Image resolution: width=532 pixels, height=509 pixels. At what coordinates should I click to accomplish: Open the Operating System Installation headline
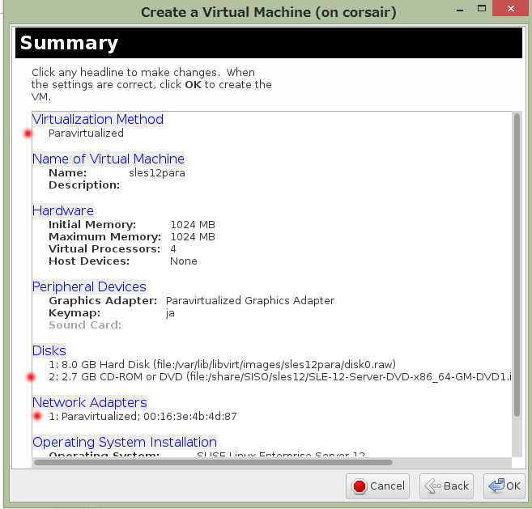125,442
